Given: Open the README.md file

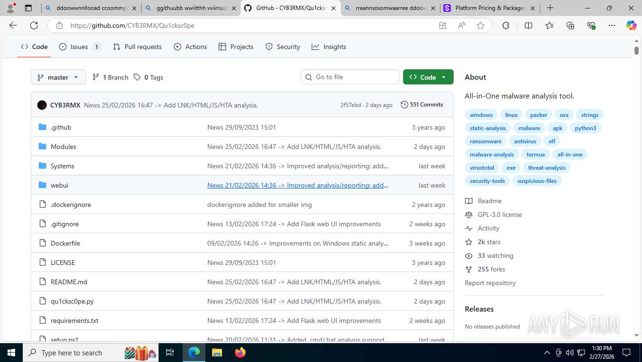Looking at the screenshot, I should click(x=69, y=282).
